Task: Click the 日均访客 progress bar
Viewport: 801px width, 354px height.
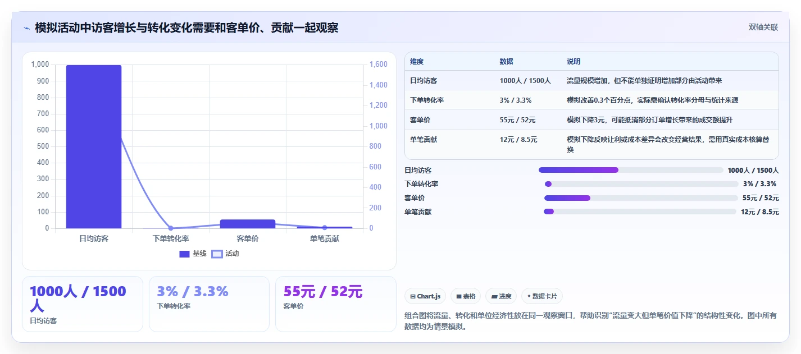Action: coord(631,170)
